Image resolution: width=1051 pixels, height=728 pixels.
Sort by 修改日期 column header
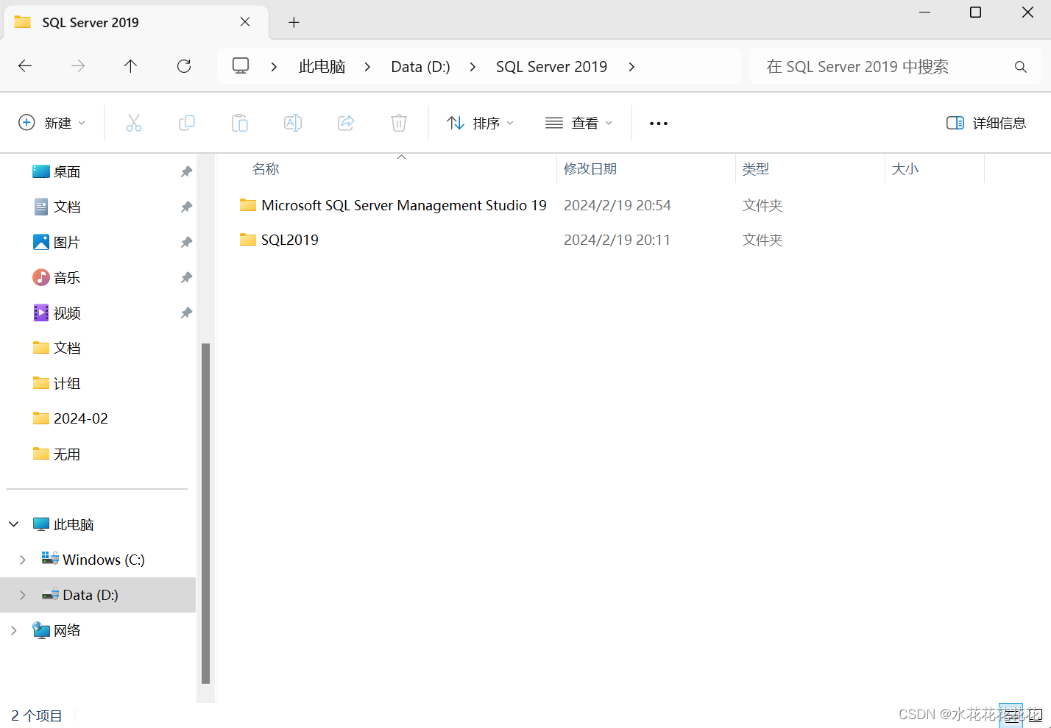click(x=590, y=169)
